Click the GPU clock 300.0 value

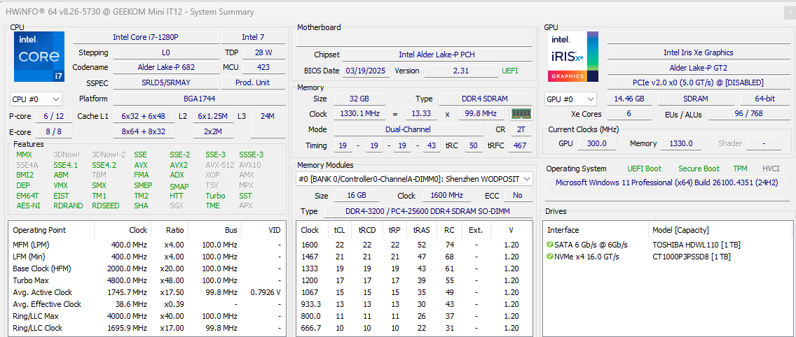coord(596,143)
